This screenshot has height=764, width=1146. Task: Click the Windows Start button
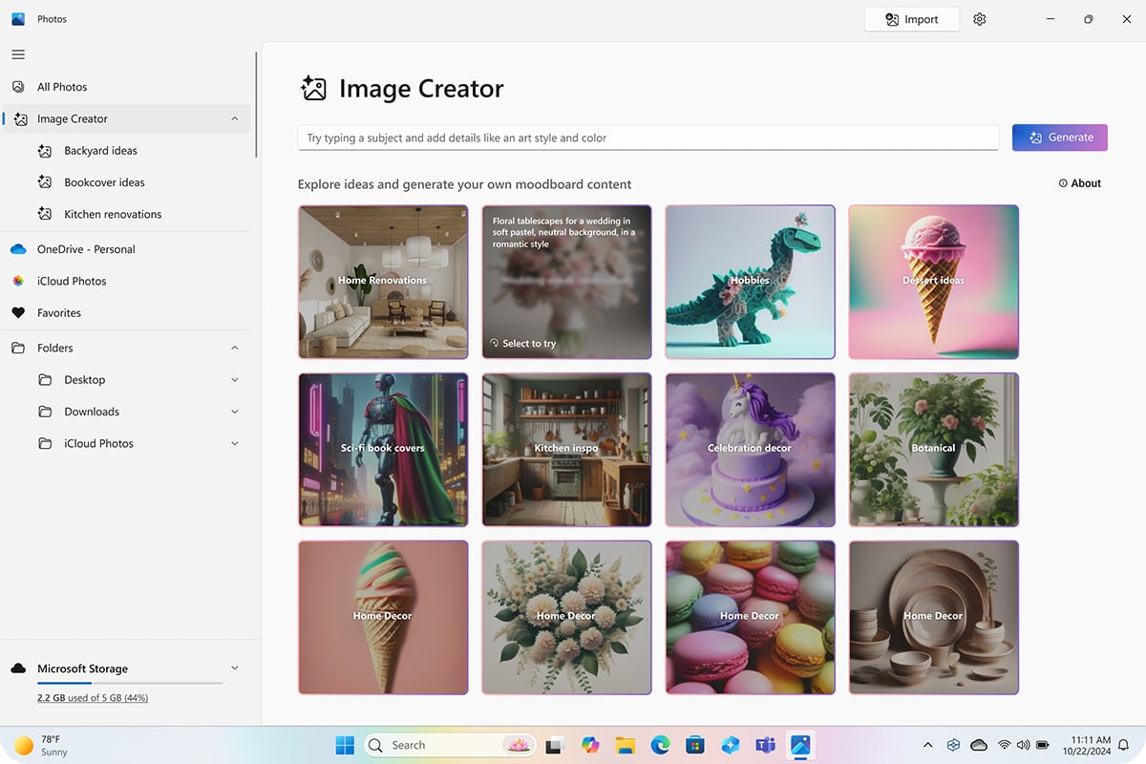coord(345,745)
